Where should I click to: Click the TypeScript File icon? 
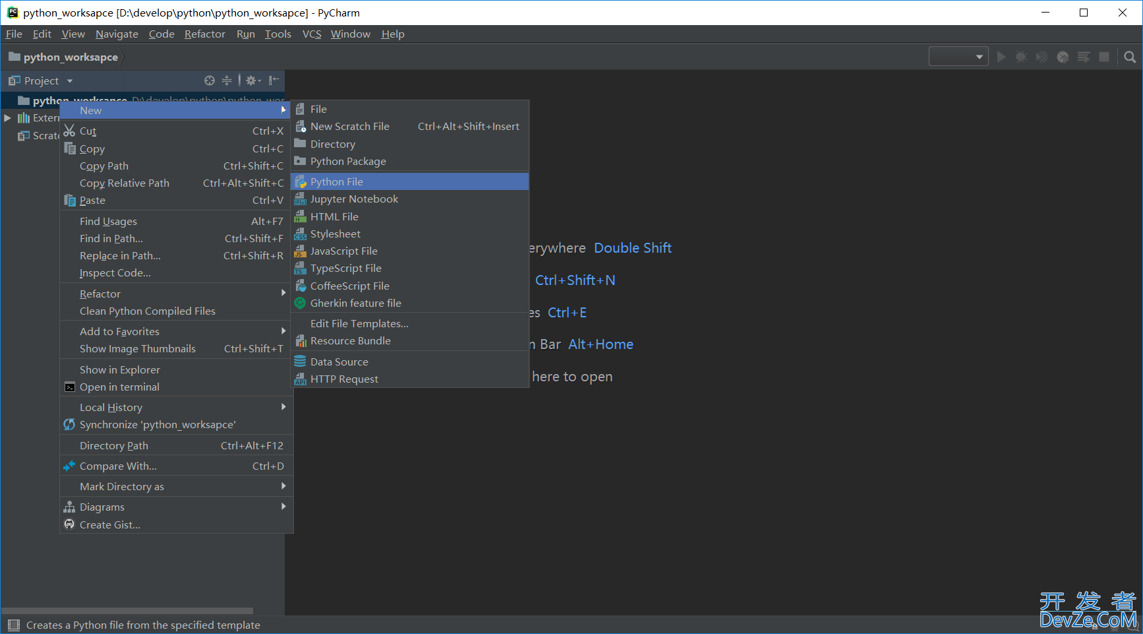point(300,269)
